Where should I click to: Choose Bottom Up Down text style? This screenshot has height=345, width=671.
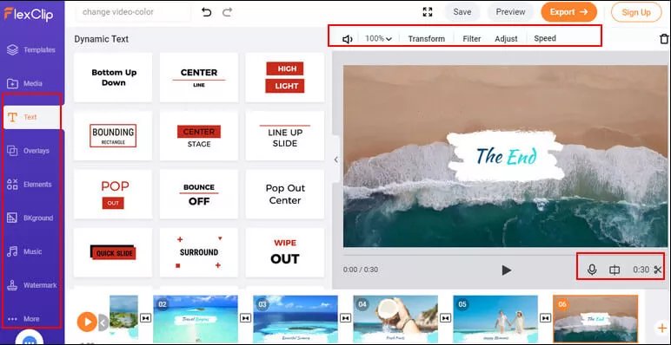pyautogui.click(x=113, y=77)
